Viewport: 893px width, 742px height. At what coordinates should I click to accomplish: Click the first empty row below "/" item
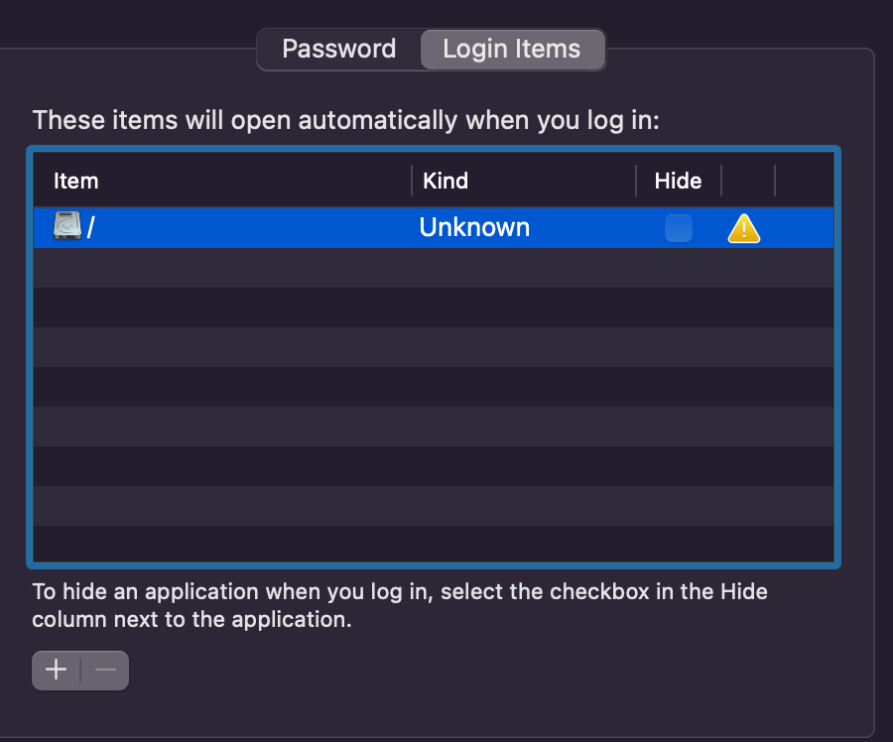coord(435,268)
